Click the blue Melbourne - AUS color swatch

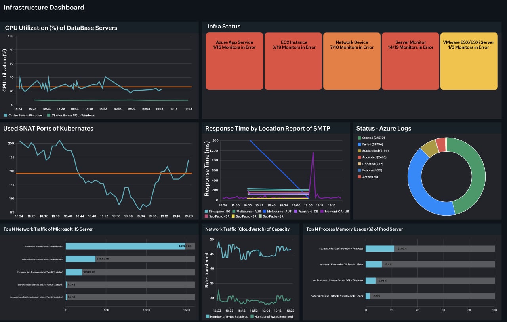tap(264, 212)
